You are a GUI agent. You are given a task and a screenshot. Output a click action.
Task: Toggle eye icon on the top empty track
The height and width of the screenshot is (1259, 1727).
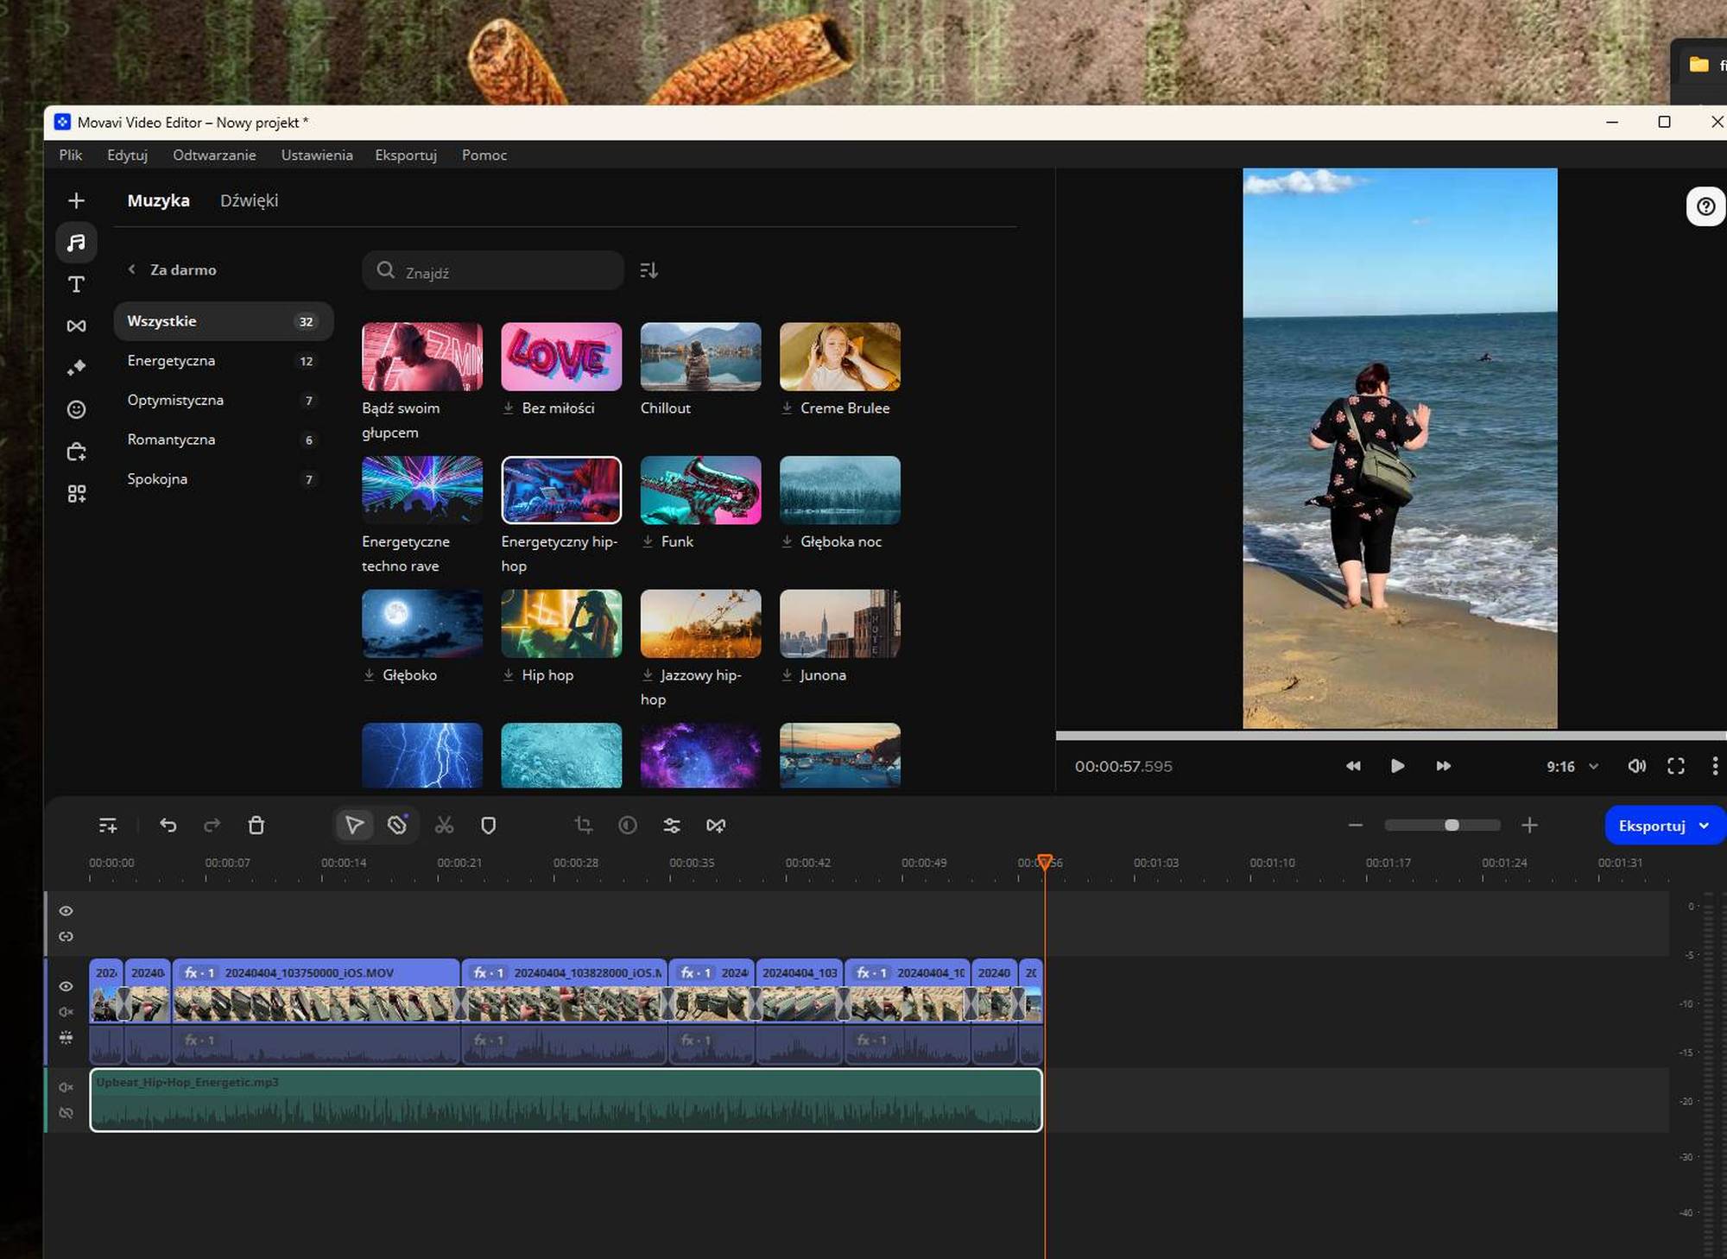click(x=66, y=911)
